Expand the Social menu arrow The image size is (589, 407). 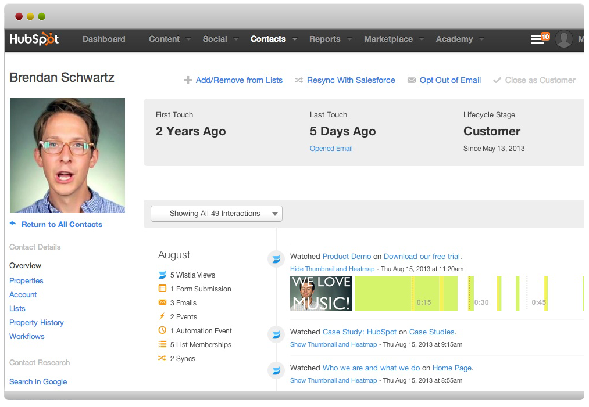(236, 39)
